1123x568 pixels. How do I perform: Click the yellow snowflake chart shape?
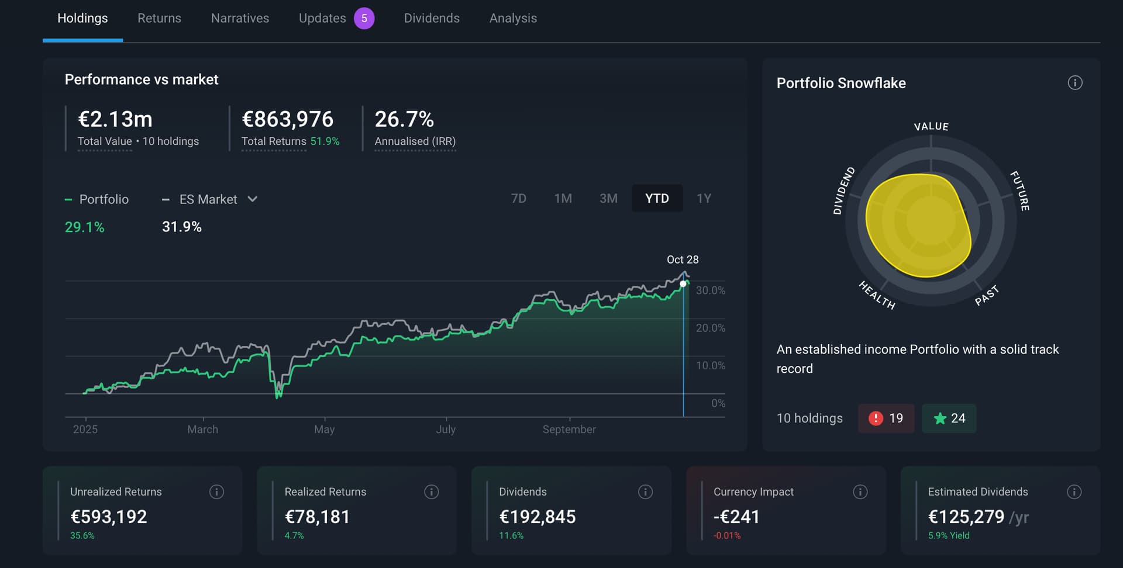pyautogui.click(x=918, y=225)
